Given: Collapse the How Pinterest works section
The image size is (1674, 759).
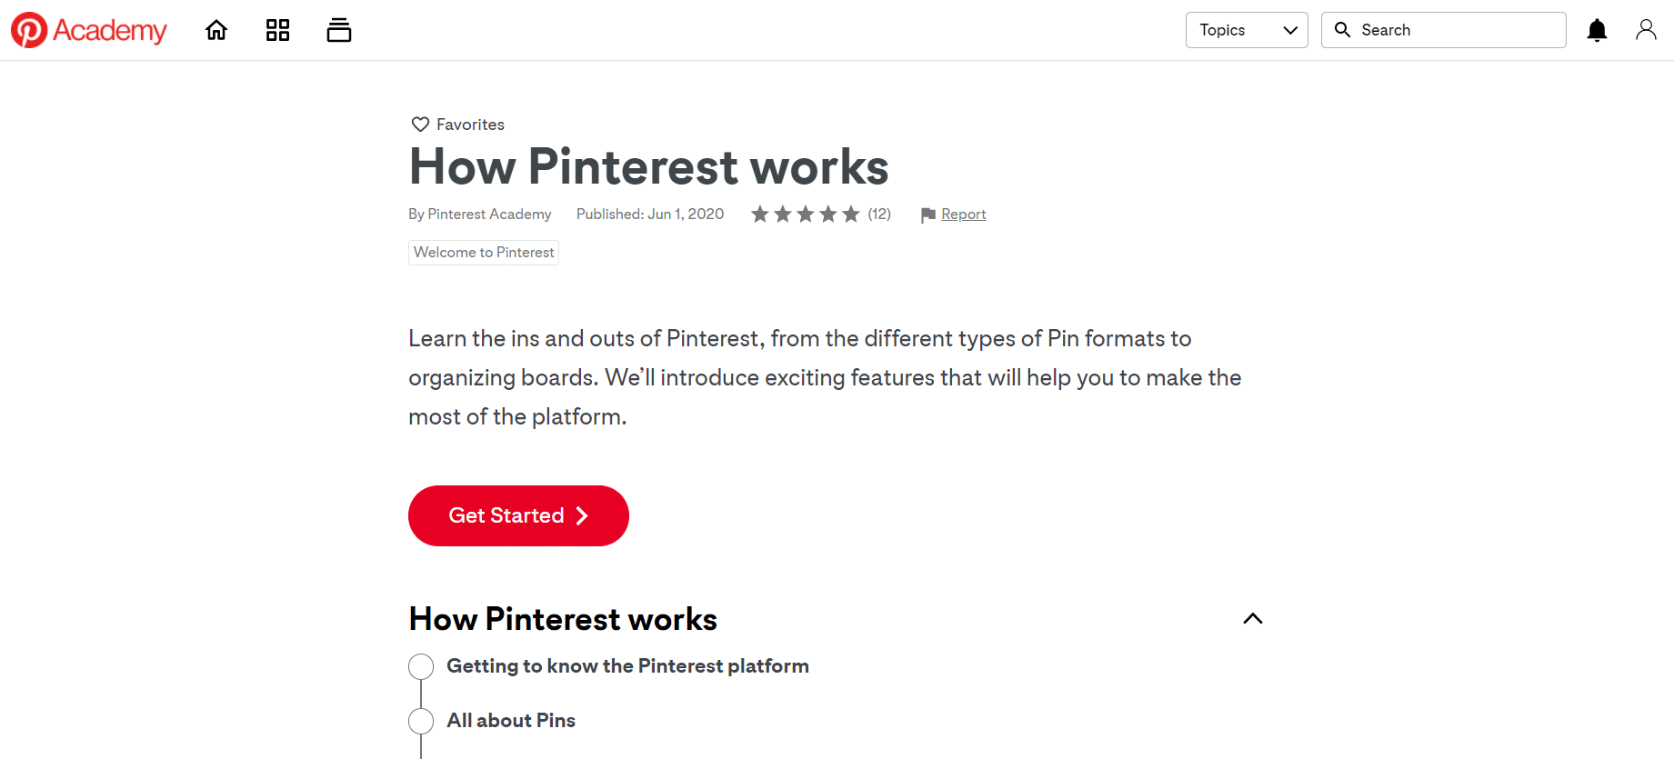Looking at the screenshot, I should click(x=1252, y=618).
